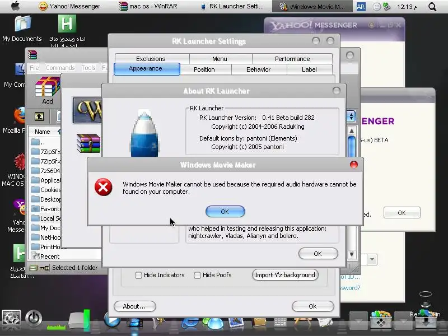
Task: Click the WinRAR books icon in its title bar
Action: click(x=32, y=55)
